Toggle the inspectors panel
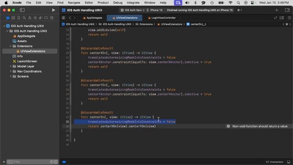 click(x=288, y=10)
